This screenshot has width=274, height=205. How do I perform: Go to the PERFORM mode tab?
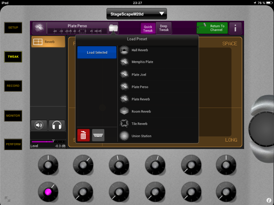pos(13,144)
